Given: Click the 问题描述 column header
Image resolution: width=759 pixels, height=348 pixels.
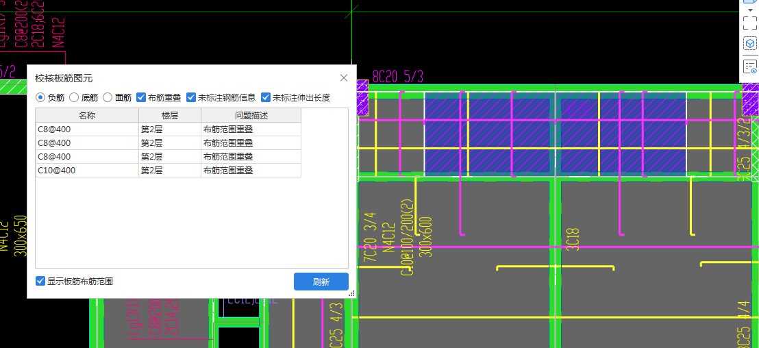Looking at the screenshot, I should coord(251,115).
